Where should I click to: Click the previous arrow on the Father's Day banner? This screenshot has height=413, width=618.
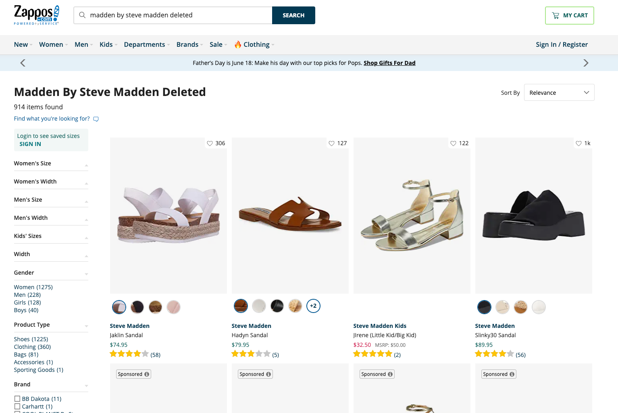[23, 63]
